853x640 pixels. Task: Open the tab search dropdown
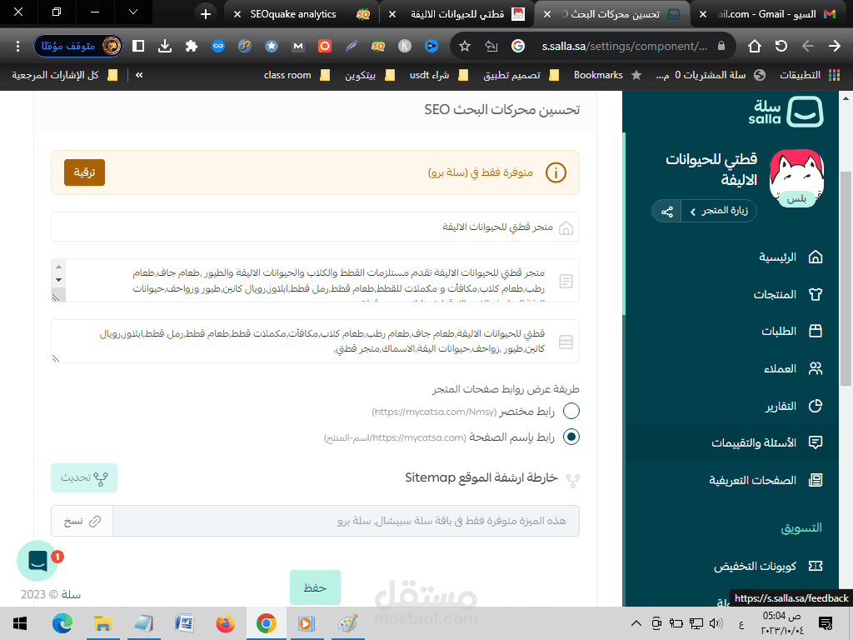[x=133, y=12]
